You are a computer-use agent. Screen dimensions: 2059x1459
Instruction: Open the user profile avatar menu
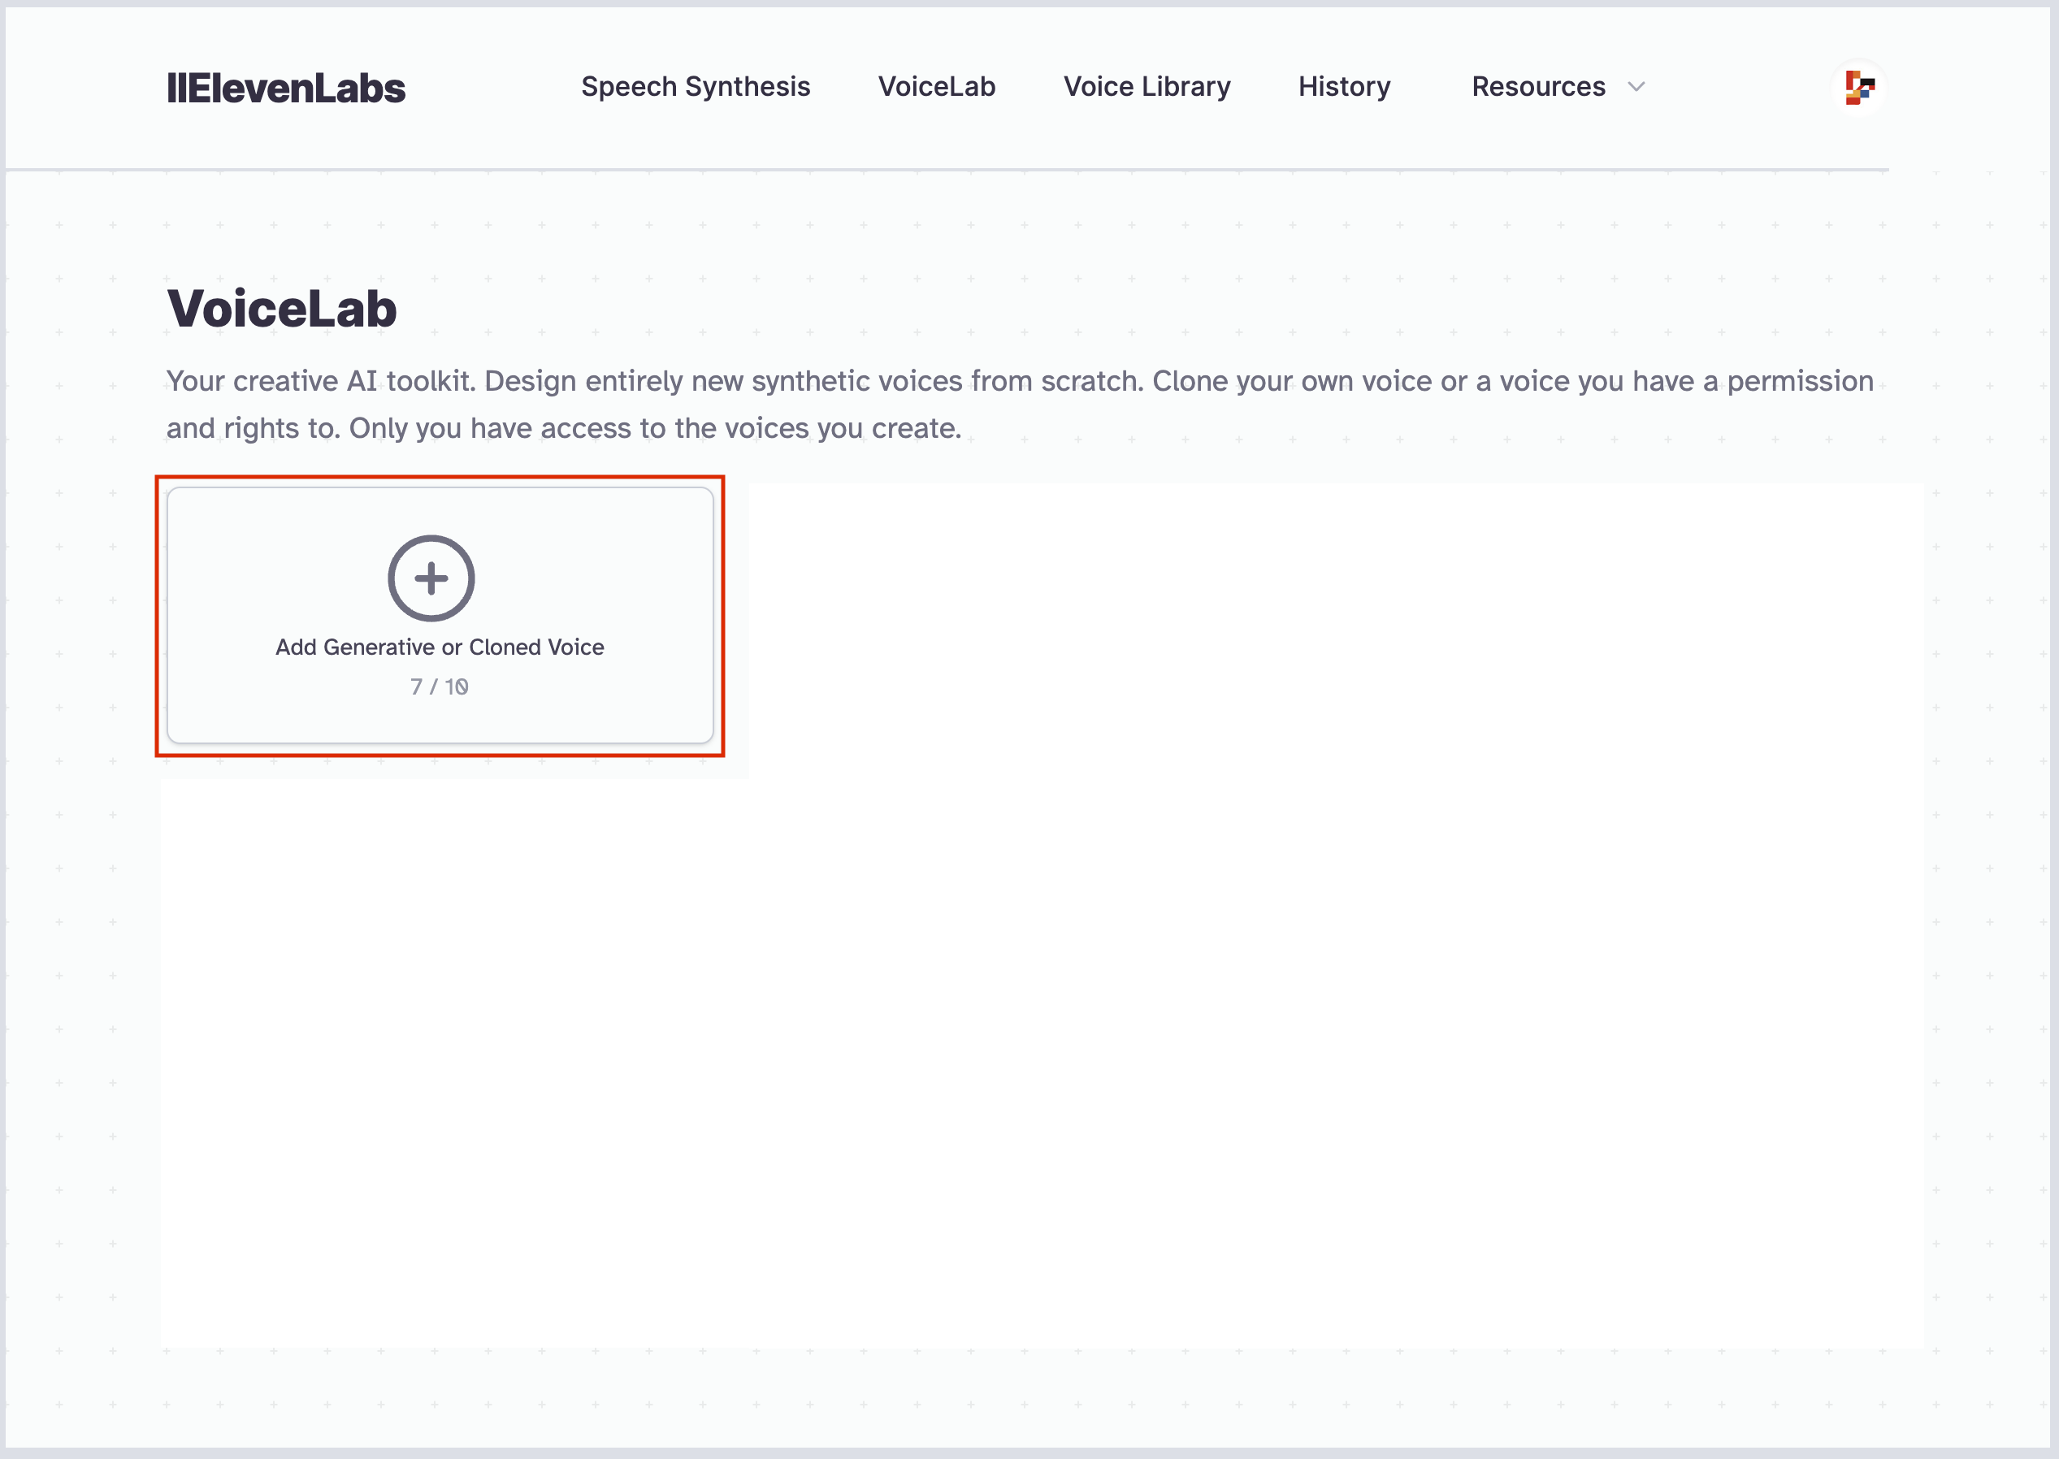tap(1857, 86)
